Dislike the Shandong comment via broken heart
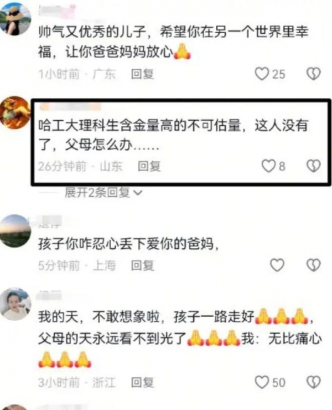Screen dimensions: 332x410 (x=313, y=166)
